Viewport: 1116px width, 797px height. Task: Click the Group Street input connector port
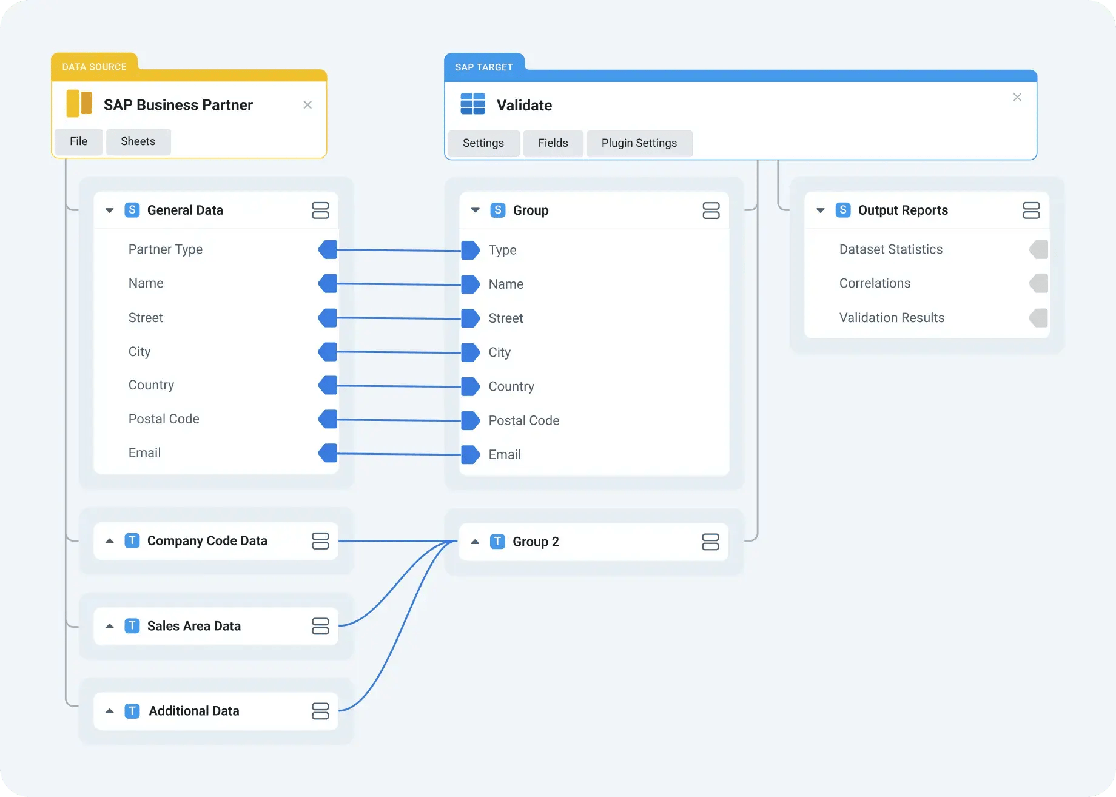coord(470,318)
